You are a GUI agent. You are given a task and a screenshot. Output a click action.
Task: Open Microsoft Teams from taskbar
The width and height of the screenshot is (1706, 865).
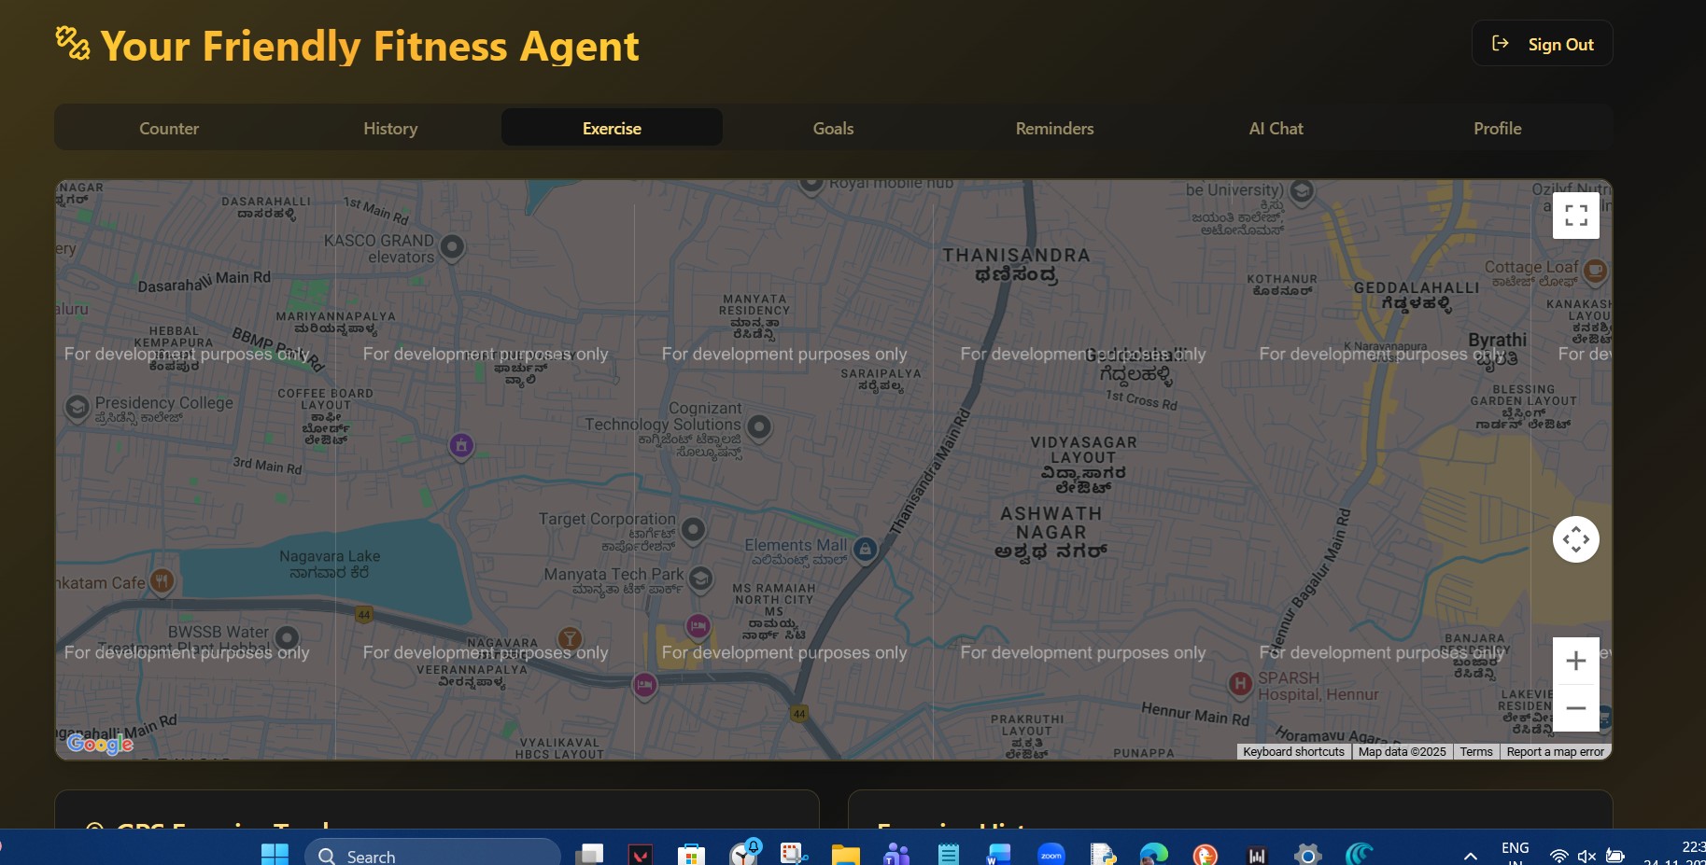(x=896, y=855)
